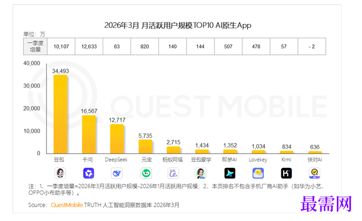
Task: Click the 12,633 increment table cell
Action: pos(89,47)
